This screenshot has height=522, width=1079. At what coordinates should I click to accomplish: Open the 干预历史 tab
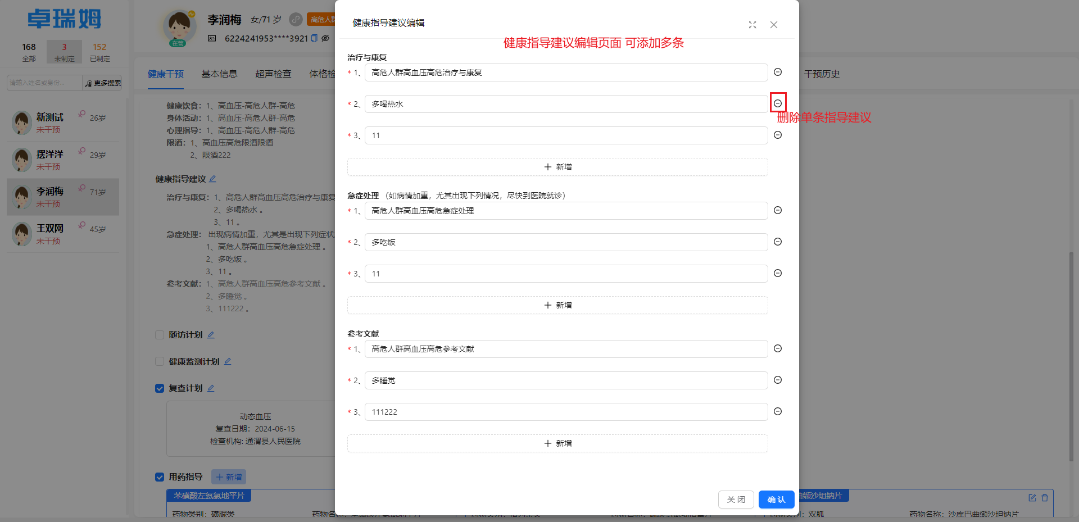tap(822, 74)
